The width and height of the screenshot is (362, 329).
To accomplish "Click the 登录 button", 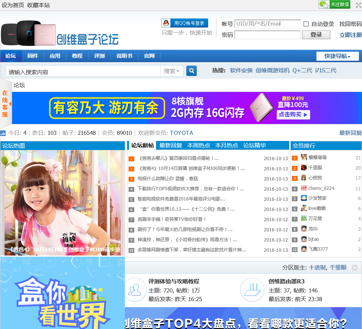I will [x=316, y=35].
